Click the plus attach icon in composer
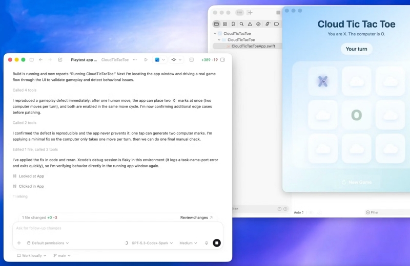This screenshot has width=410, height=266. click(x=19, y=243)
